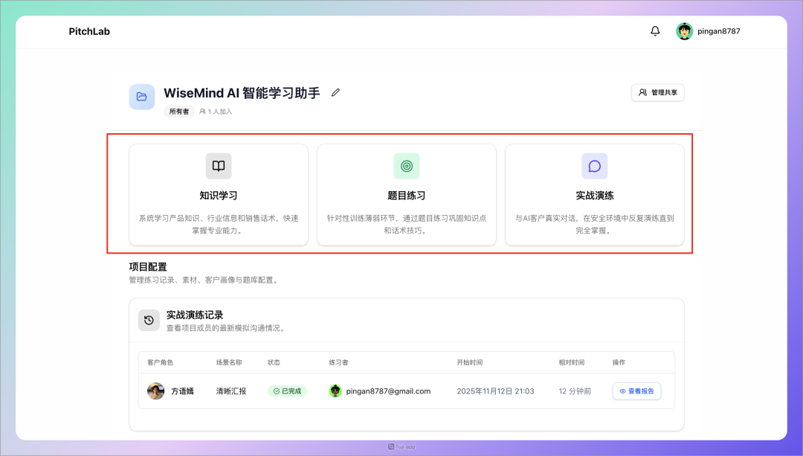803x456 pixels.
Task: Open the pingan8787 user avatar in header
Action: click(x=684, y=31)
